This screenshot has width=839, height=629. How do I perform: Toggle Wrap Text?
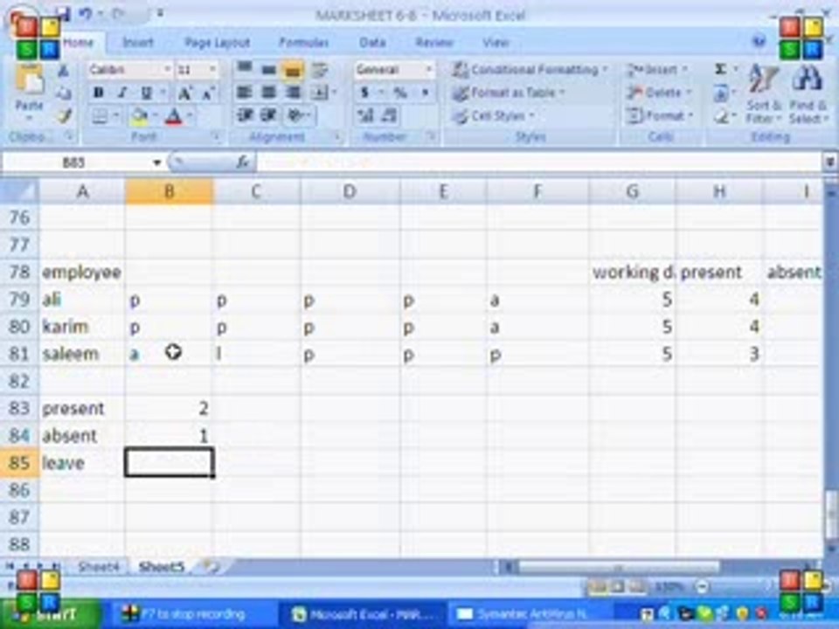pos(320,70)
